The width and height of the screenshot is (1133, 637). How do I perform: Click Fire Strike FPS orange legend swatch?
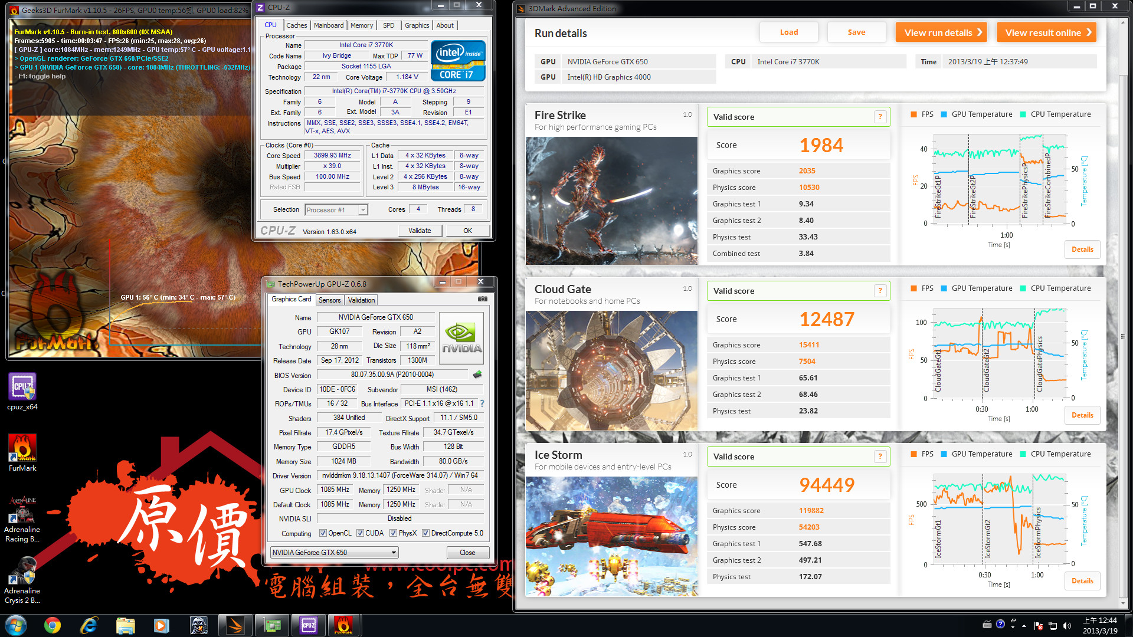pos(913,114)
